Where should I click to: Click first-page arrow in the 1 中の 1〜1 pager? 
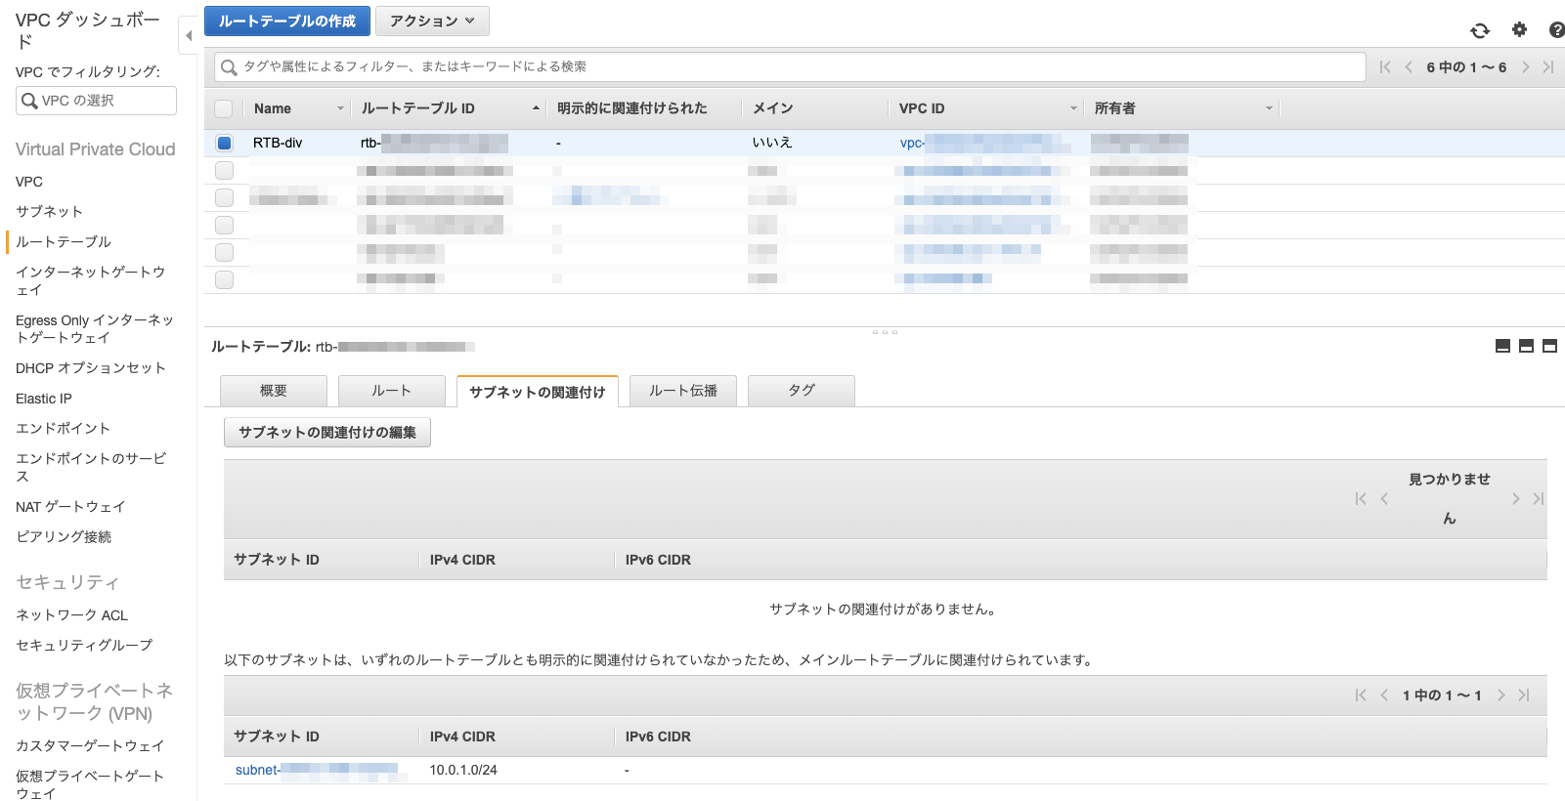click(x=1361, y=696)
